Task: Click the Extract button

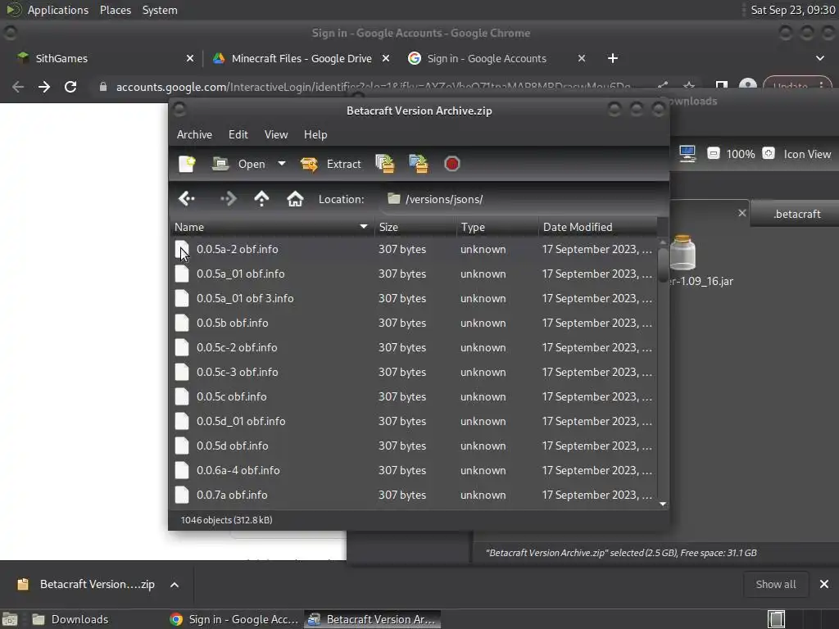Action: [x=331, y=164]
